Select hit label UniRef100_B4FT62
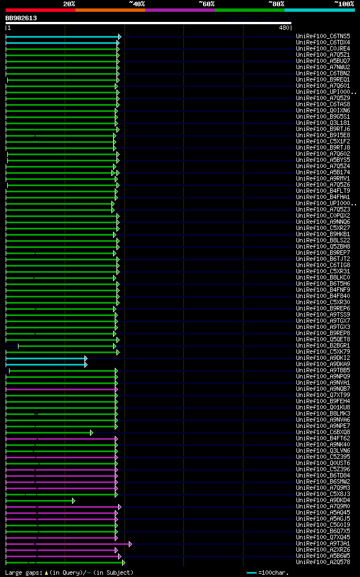Screen dimensions: 360x577 tap(323, 438)
